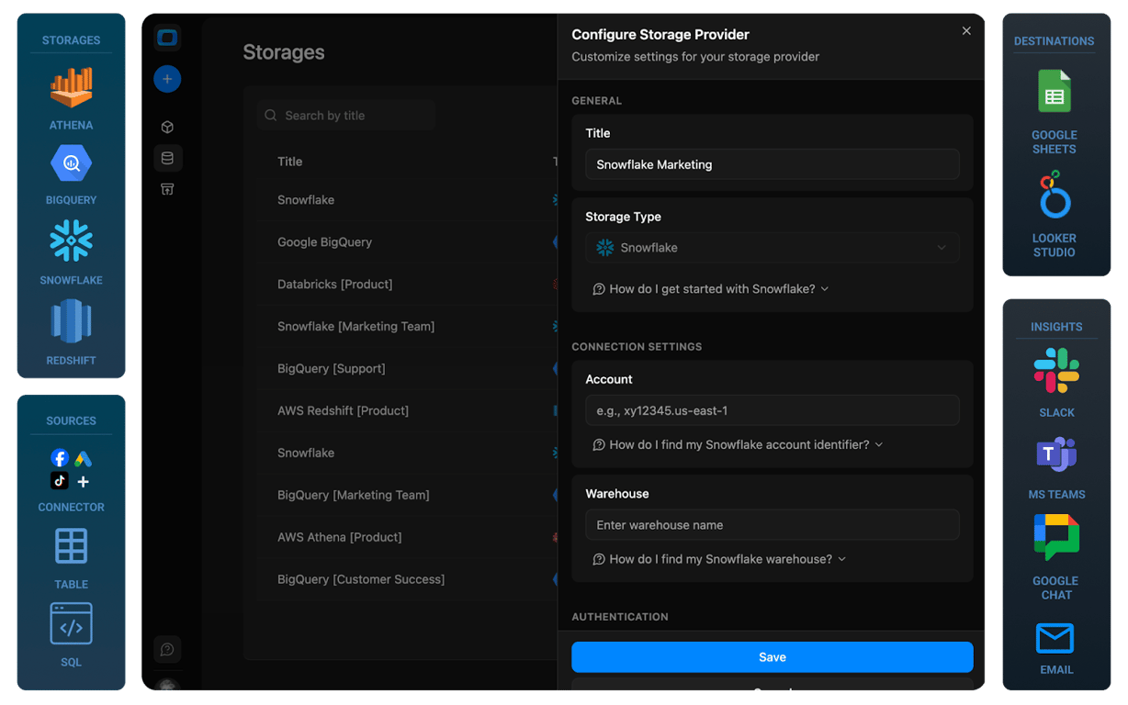Click the Title column header

coord(290,162)
